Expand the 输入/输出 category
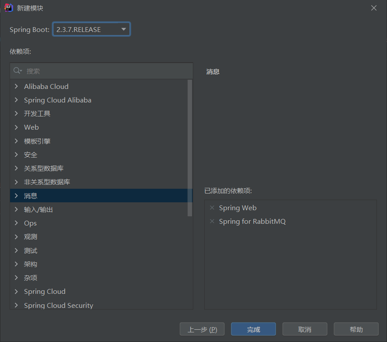The width and height of the screenshot is (387, 342). [16, 210]
